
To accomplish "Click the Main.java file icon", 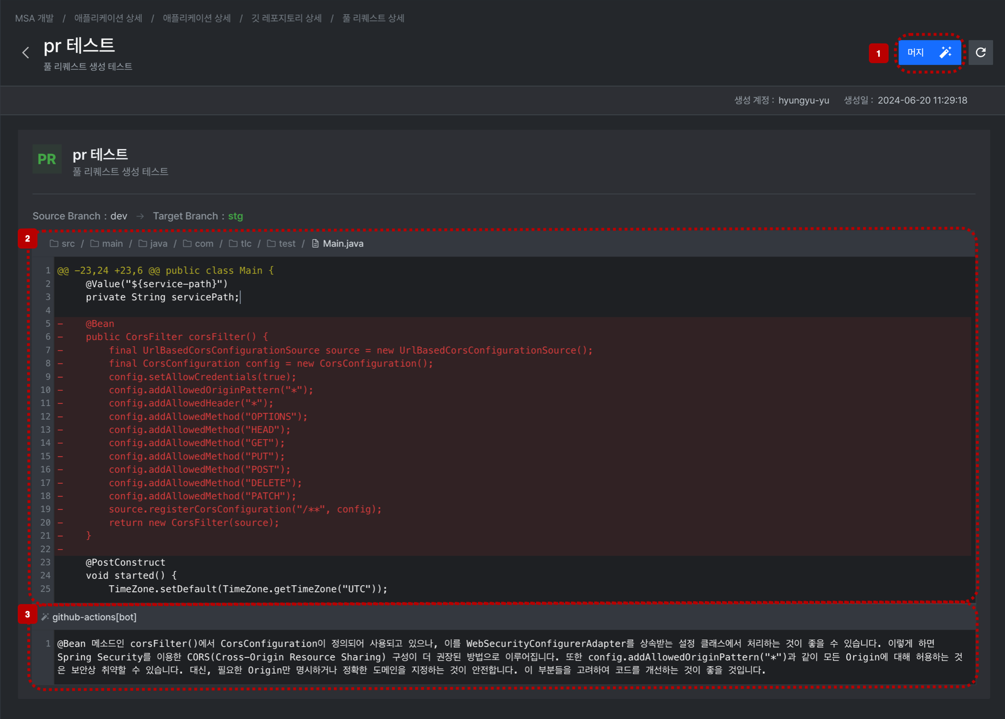I will [316, 244].
